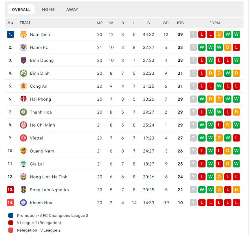Click Ho Chi Minh's points value row
Screen dimensions: 249x235
pyautogui.click(x=180, y=125)
